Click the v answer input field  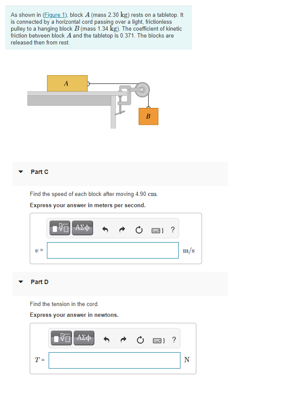pos(112,250)
